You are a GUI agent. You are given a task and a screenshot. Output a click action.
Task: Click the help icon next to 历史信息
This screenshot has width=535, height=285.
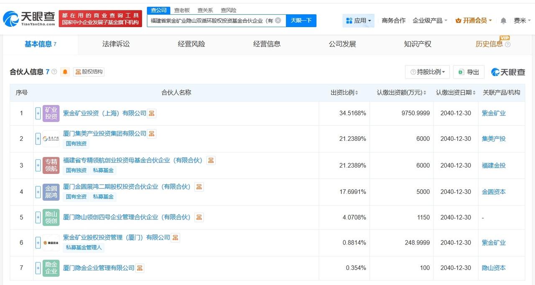coord(508,44)
